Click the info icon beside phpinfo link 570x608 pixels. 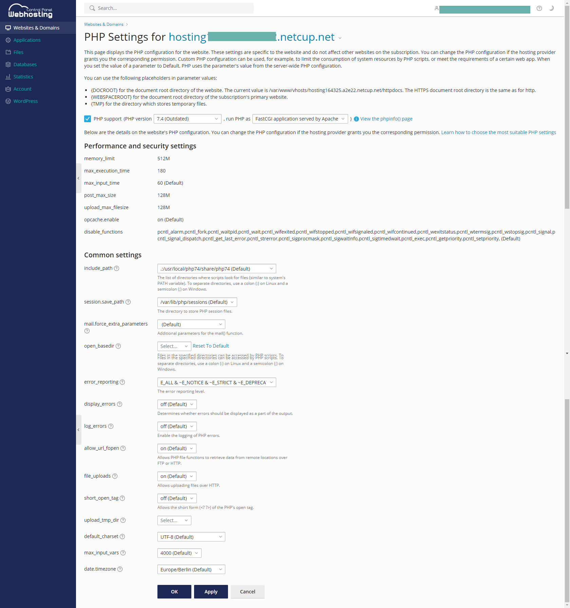[x=356, y=119]
